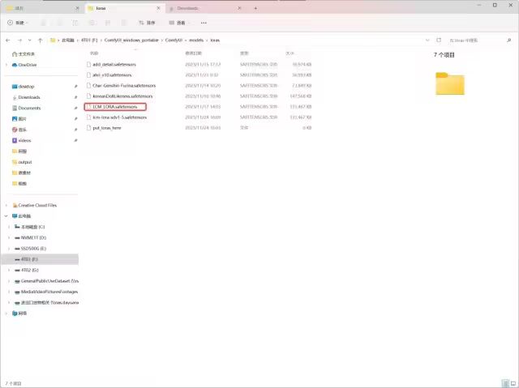Viewport: 519px width, 388px height.
Task: Open address bar history dropdown
Action: [x=427, y=41]
